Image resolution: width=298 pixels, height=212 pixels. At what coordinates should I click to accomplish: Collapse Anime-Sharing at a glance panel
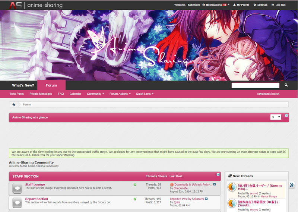coord(286,116)
